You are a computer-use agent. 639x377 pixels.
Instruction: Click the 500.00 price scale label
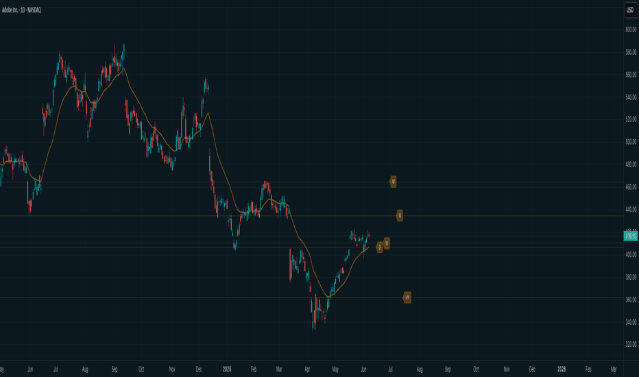click(631, 142)
